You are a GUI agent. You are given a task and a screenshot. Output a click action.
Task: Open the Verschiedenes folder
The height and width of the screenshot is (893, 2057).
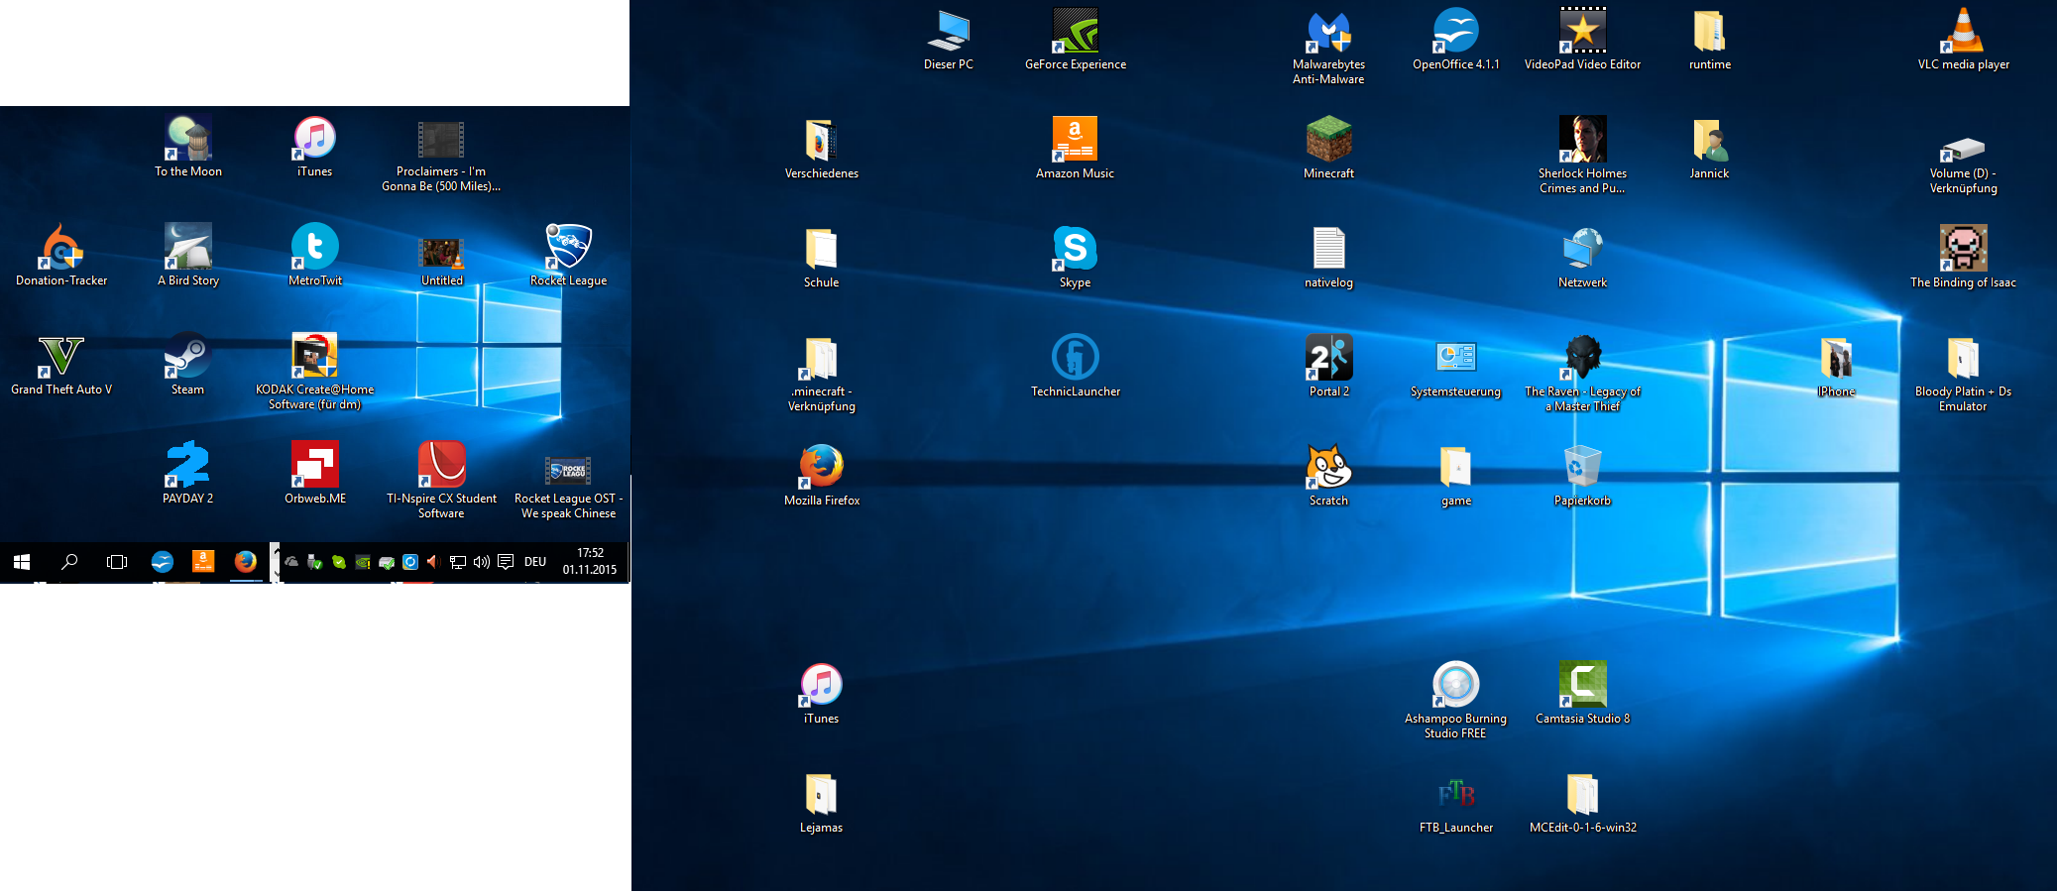[822, 149]
